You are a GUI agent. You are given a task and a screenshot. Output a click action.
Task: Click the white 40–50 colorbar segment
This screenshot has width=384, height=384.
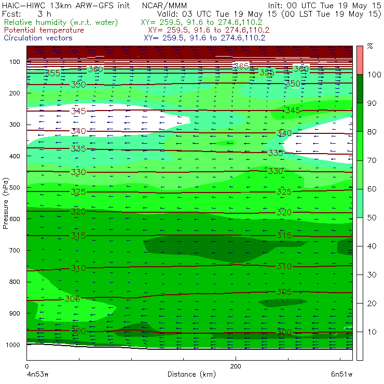[x=360, y=231]
